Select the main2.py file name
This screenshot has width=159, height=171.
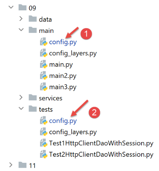[63, 76]
